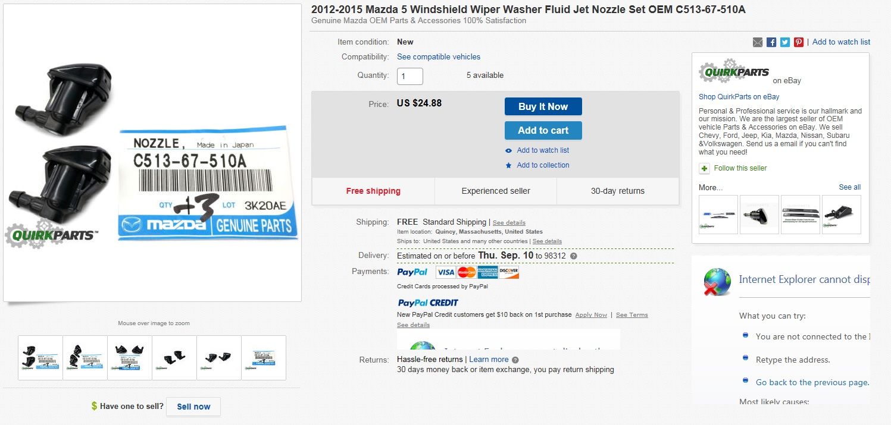Open the first seller item thumbnail under More
This screenshot has width=891, height=425.
[718, 215]
